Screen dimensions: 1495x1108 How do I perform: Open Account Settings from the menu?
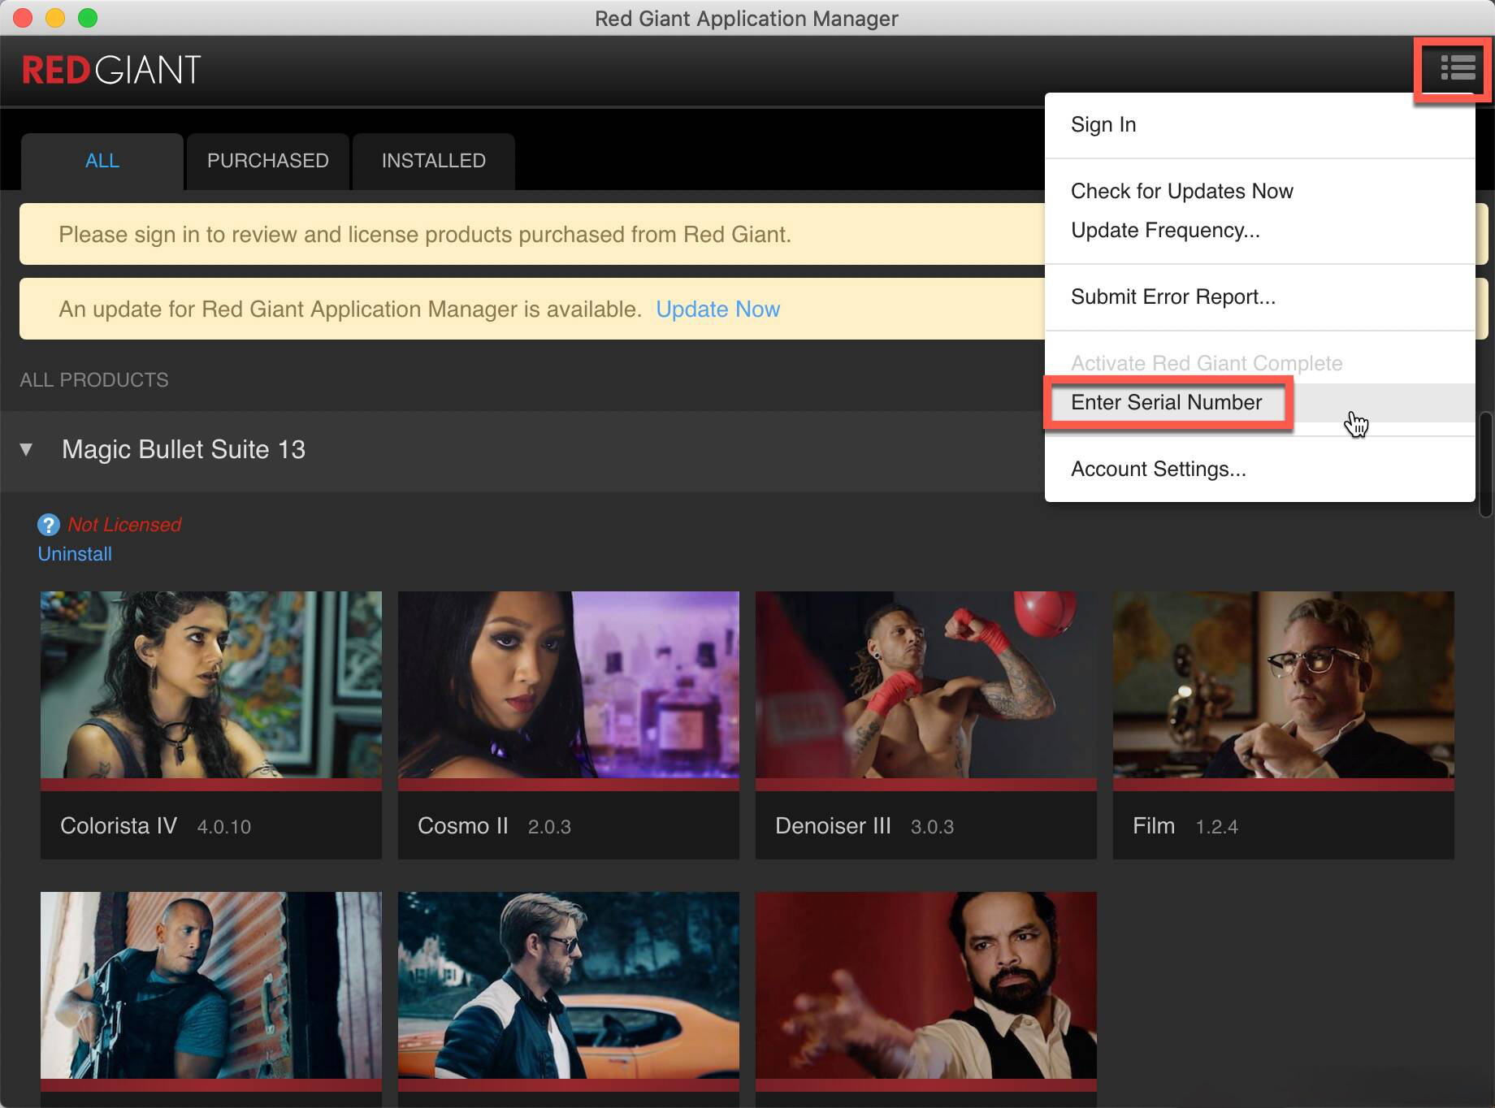coord(1158,469)
